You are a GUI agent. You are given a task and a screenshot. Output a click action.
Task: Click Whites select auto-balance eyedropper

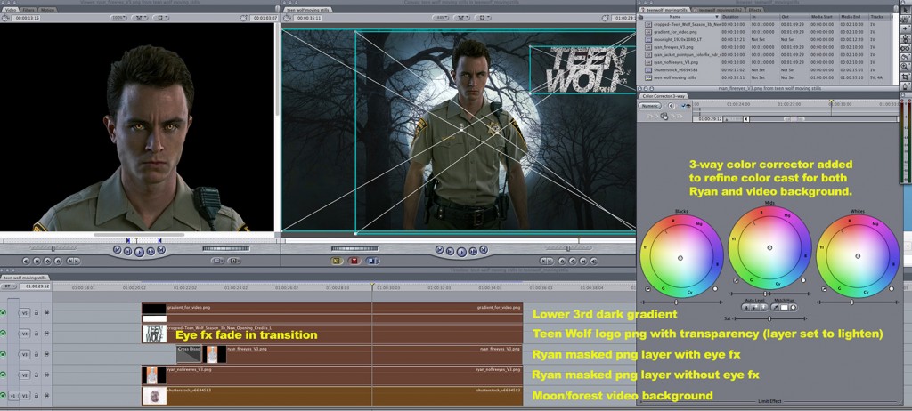[824, 289]
